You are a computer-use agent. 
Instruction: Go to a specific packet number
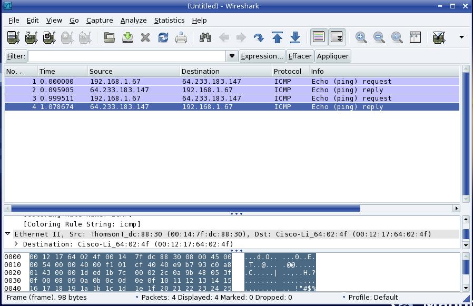click(259, 37)
